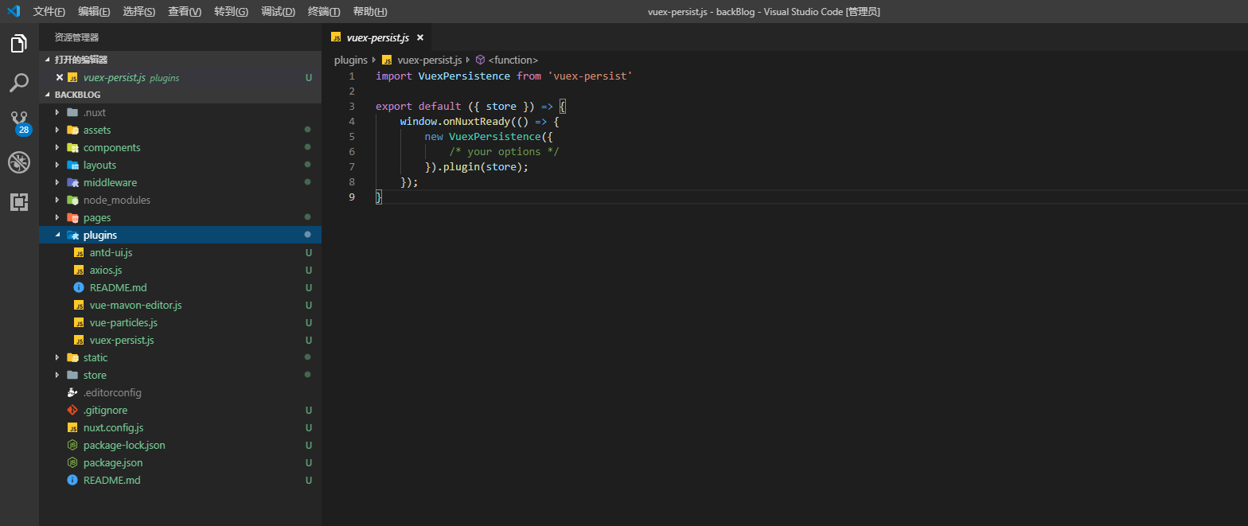This screenshot has height=526, width=1248.
Task: Open the 转到(G) menu
Action: point(231,11)
